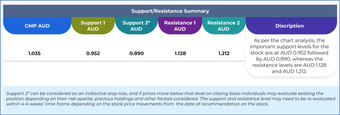Click "AUD 1.212" in the description paragraph
This screenshot has width=340, height=115.
click(297, 71)
